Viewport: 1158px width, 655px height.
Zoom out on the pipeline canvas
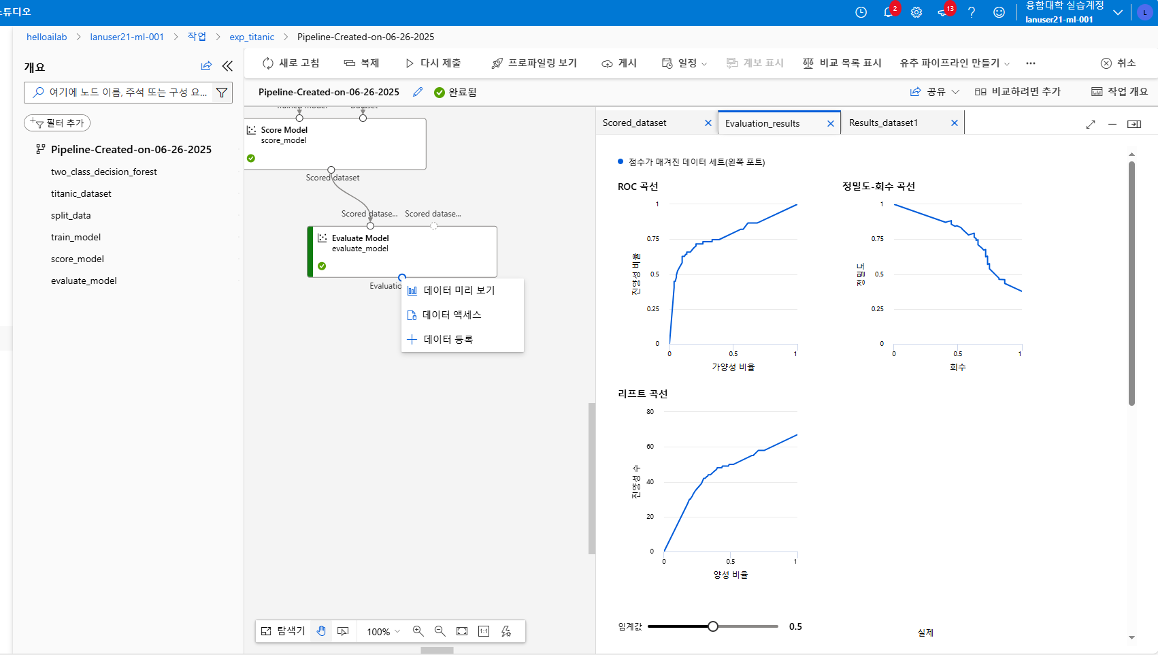440,631
